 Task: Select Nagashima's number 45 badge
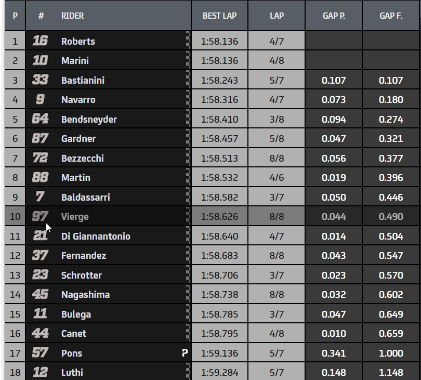[x=40, y=295]
